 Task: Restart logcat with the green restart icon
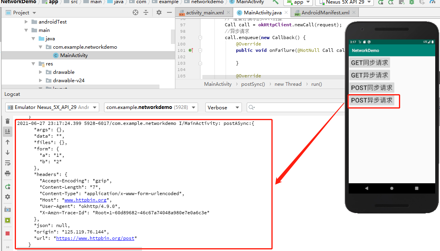(x=8, y=187)
